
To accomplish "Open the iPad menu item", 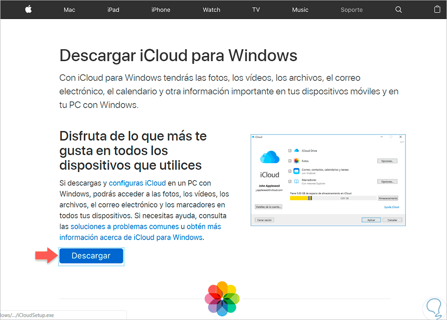I will click(113, 10).
